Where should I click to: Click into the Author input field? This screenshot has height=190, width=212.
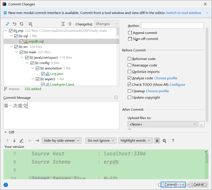coord(172,25)
